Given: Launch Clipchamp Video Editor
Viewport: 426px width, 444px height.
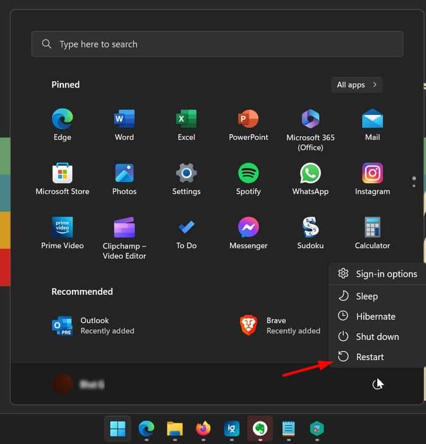Looking at the screenshot, I should 124,238.
